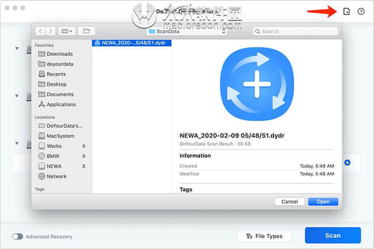Screen dimensions: 374x249
Task: Open Desktop in sidebar
Action: click(x=57, y=84)
